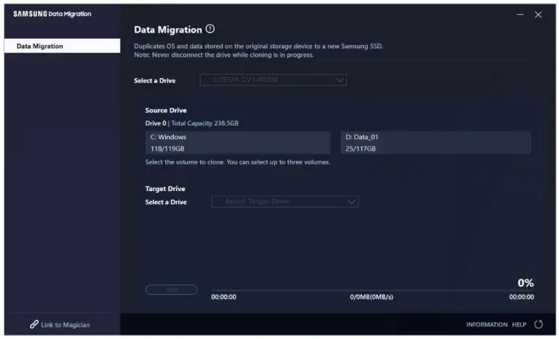
Task: Select the Data Migration sidebar tab
Action: [62, 46]
